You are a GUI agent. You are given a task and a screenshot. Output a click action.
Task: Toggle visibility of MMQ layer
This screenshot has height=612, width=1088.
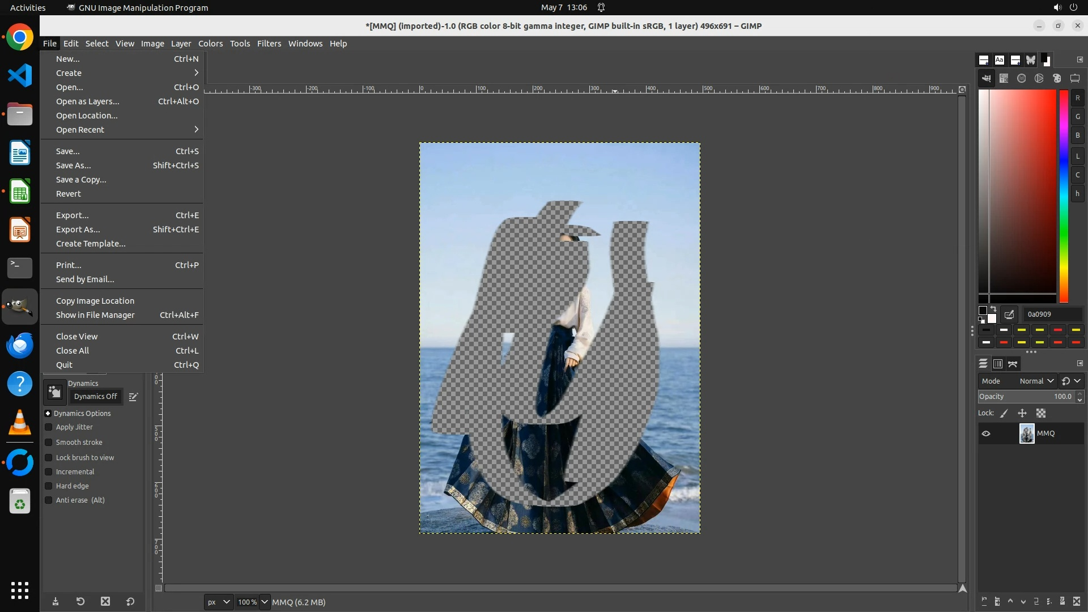click(986, 433)
